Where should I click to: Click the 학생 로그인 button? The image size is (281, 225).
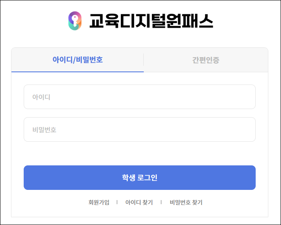coord(140,178)
